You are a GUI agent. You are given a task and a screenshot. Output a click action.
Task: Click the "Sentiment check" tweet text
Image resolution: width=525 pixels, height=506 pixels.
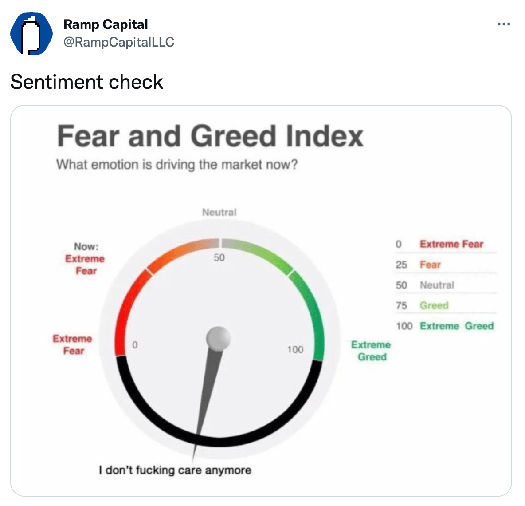pos(87,82)
